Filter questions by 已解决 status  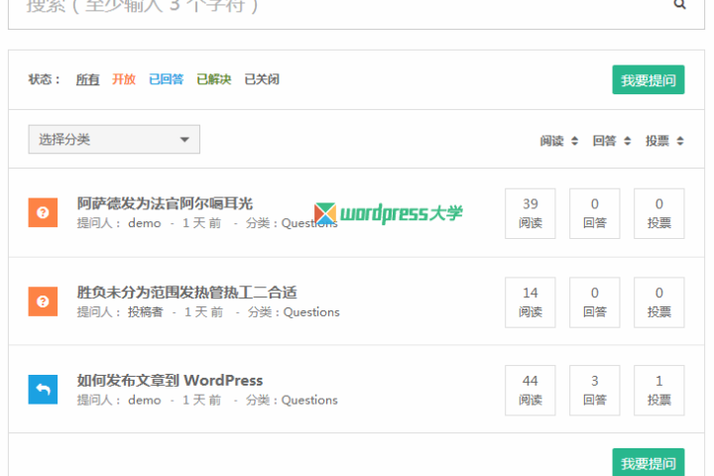[x=214, y=79]
